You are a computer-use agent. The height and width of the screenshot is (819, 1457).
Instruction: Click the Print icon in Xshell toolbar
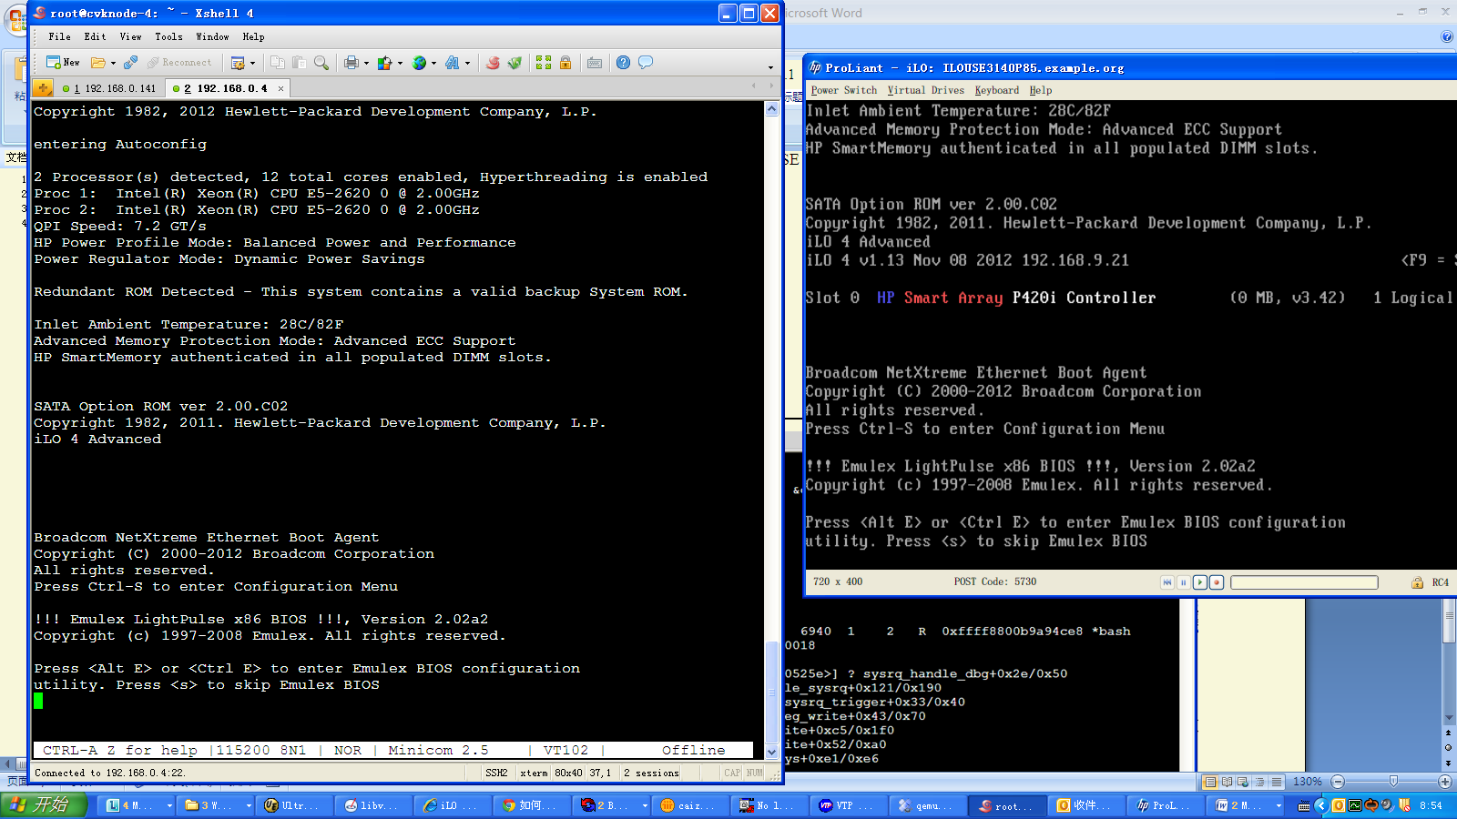tap(352, 63)
